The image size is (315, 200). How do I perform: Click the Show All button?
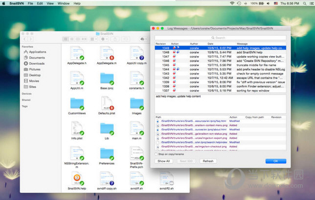(164, 161)
